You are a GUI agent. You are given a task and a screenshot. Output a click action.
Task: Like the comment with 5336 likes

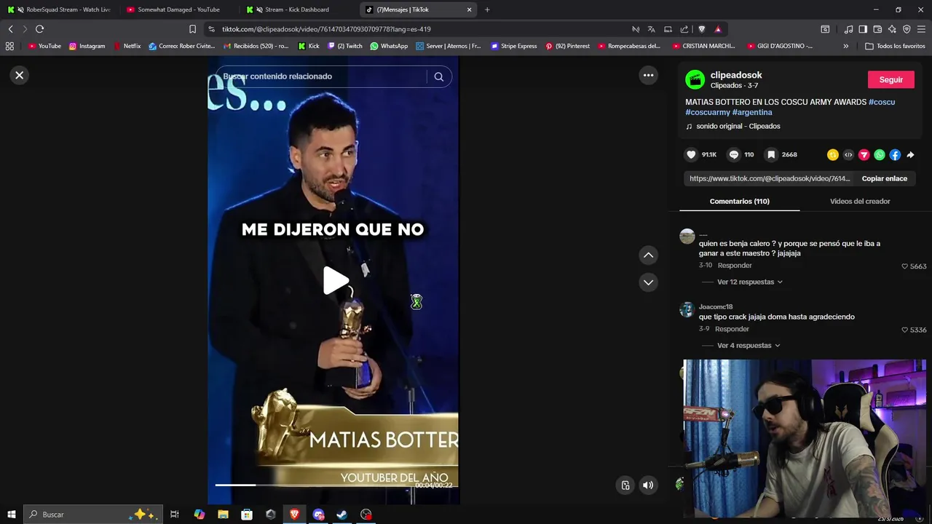(x=905, y=330)
